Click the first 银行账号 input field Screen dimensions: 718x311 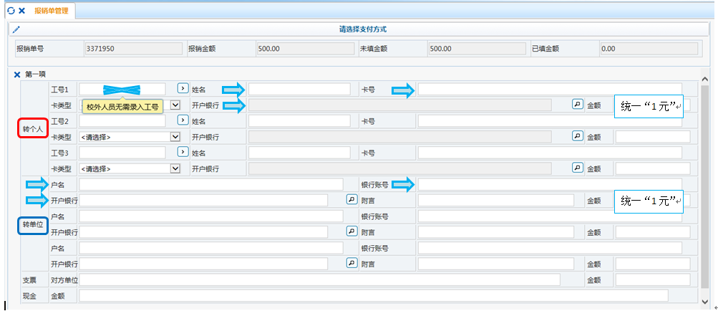click(554, 184)
